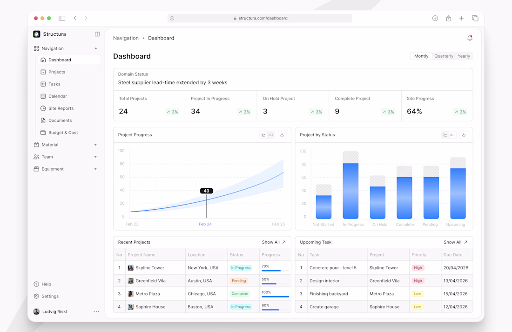The height and width of the screenshot is (332, 512).
Task: Click the Structura logo icon
Action: tap(37, 34)
